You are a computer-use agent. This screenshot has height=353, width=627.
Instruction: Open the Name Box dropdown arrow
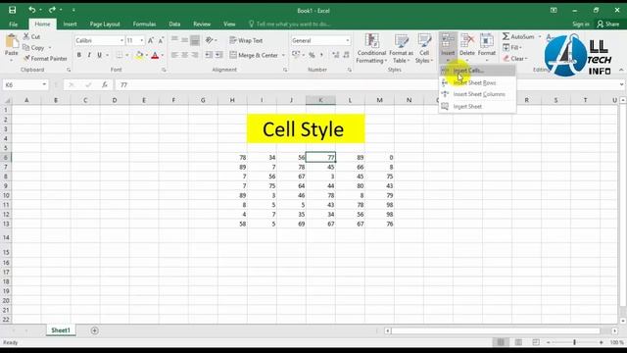(44, 84)
